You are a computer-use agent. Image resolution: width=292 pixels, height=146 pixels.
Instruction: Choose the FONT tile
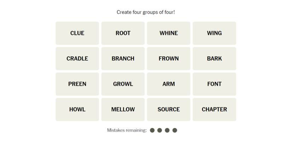tap(214, 84)
